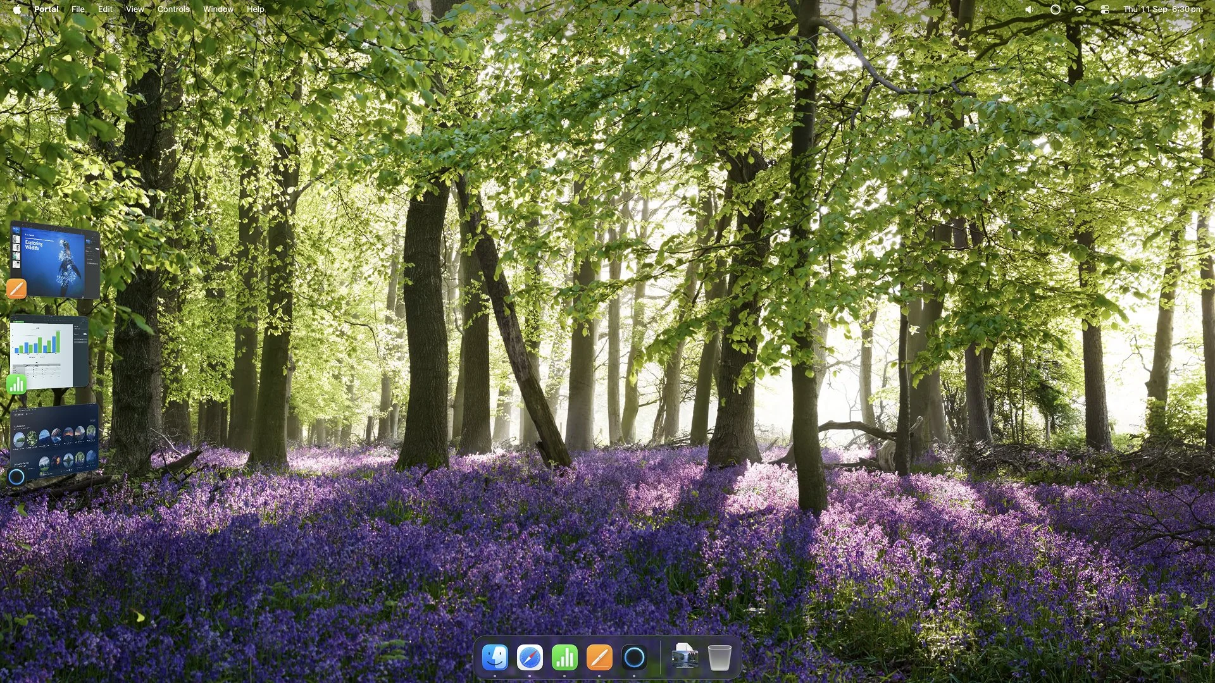Open Numbers app in the dock
Screen dimensions: 1215x683
pos(564,658)
